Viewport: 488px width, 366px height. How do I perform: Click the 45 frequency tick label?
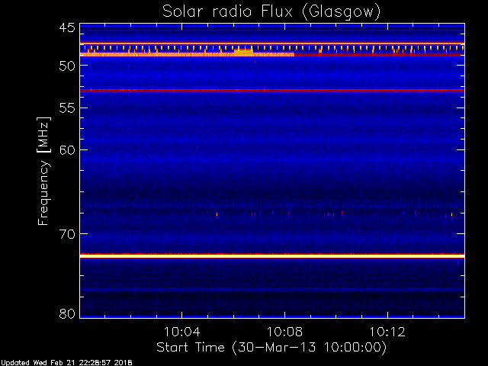[67, 27]
